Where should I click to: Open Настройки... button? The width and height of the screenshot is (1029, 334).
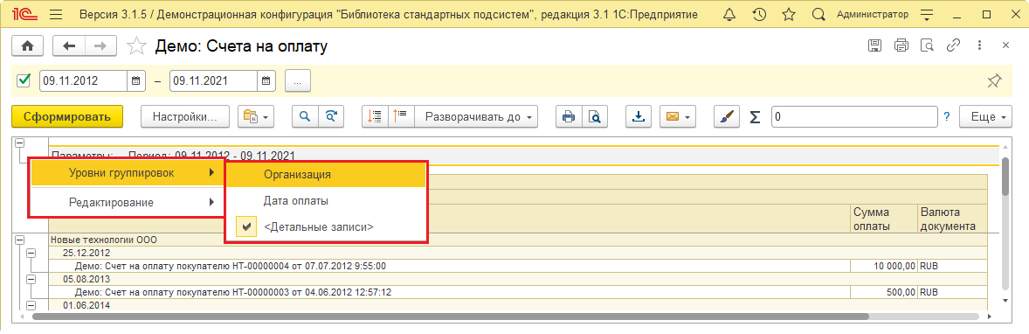click(x=185, y=116)
